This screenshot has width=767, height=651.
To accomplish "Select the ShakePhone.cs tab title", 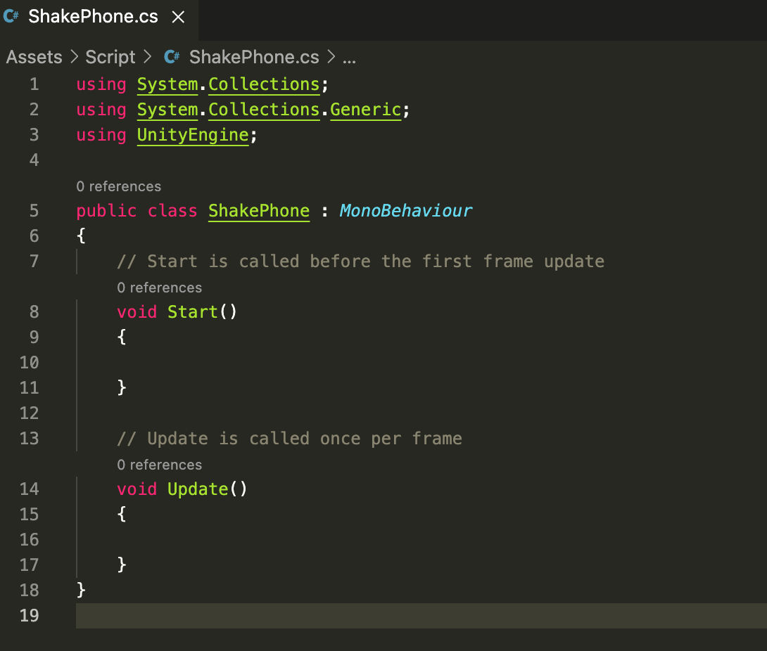I will pyautogui.click(x=93, y=17).
